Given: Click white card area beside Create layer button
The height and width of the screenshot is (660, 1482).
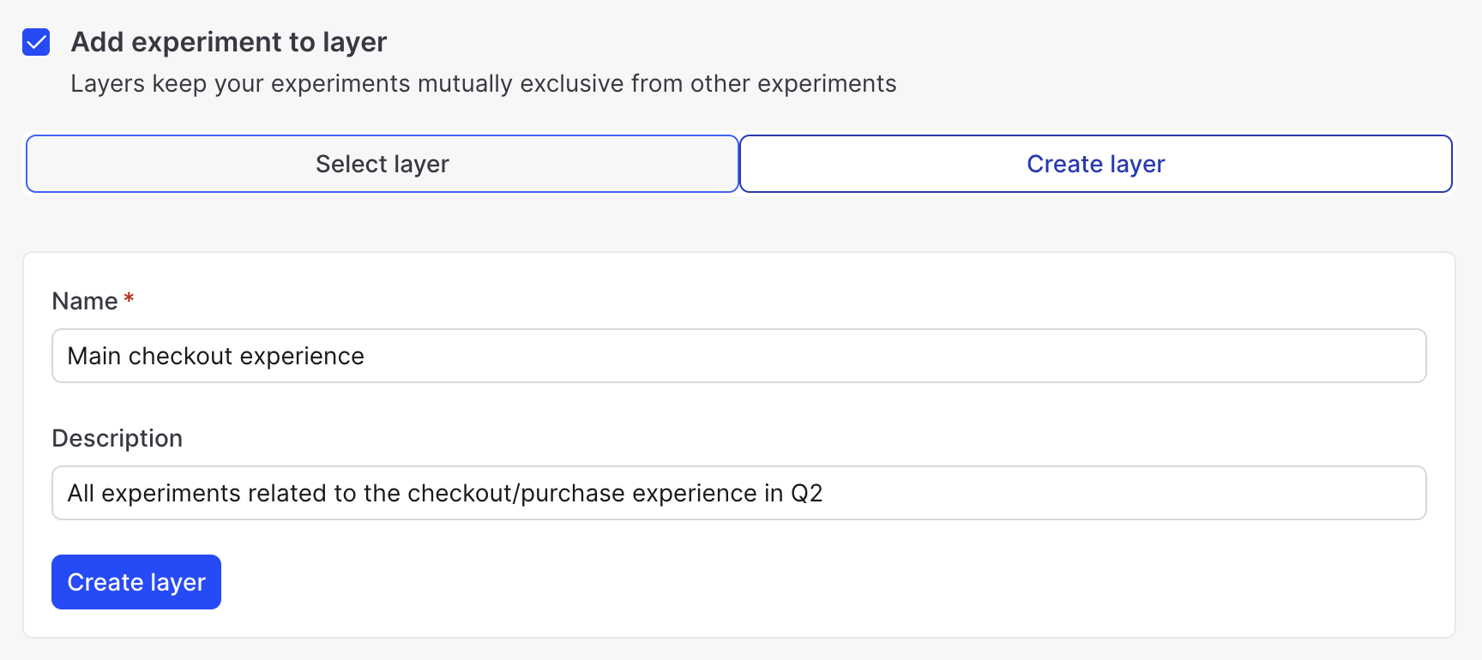Looking at the screenshot, I should (x=686, y=583).
